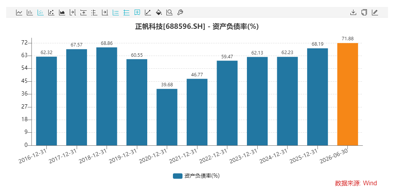Screen dimensions: 393x191
Task: Select the 2018-12-31 bar
Action: point(107,96)
